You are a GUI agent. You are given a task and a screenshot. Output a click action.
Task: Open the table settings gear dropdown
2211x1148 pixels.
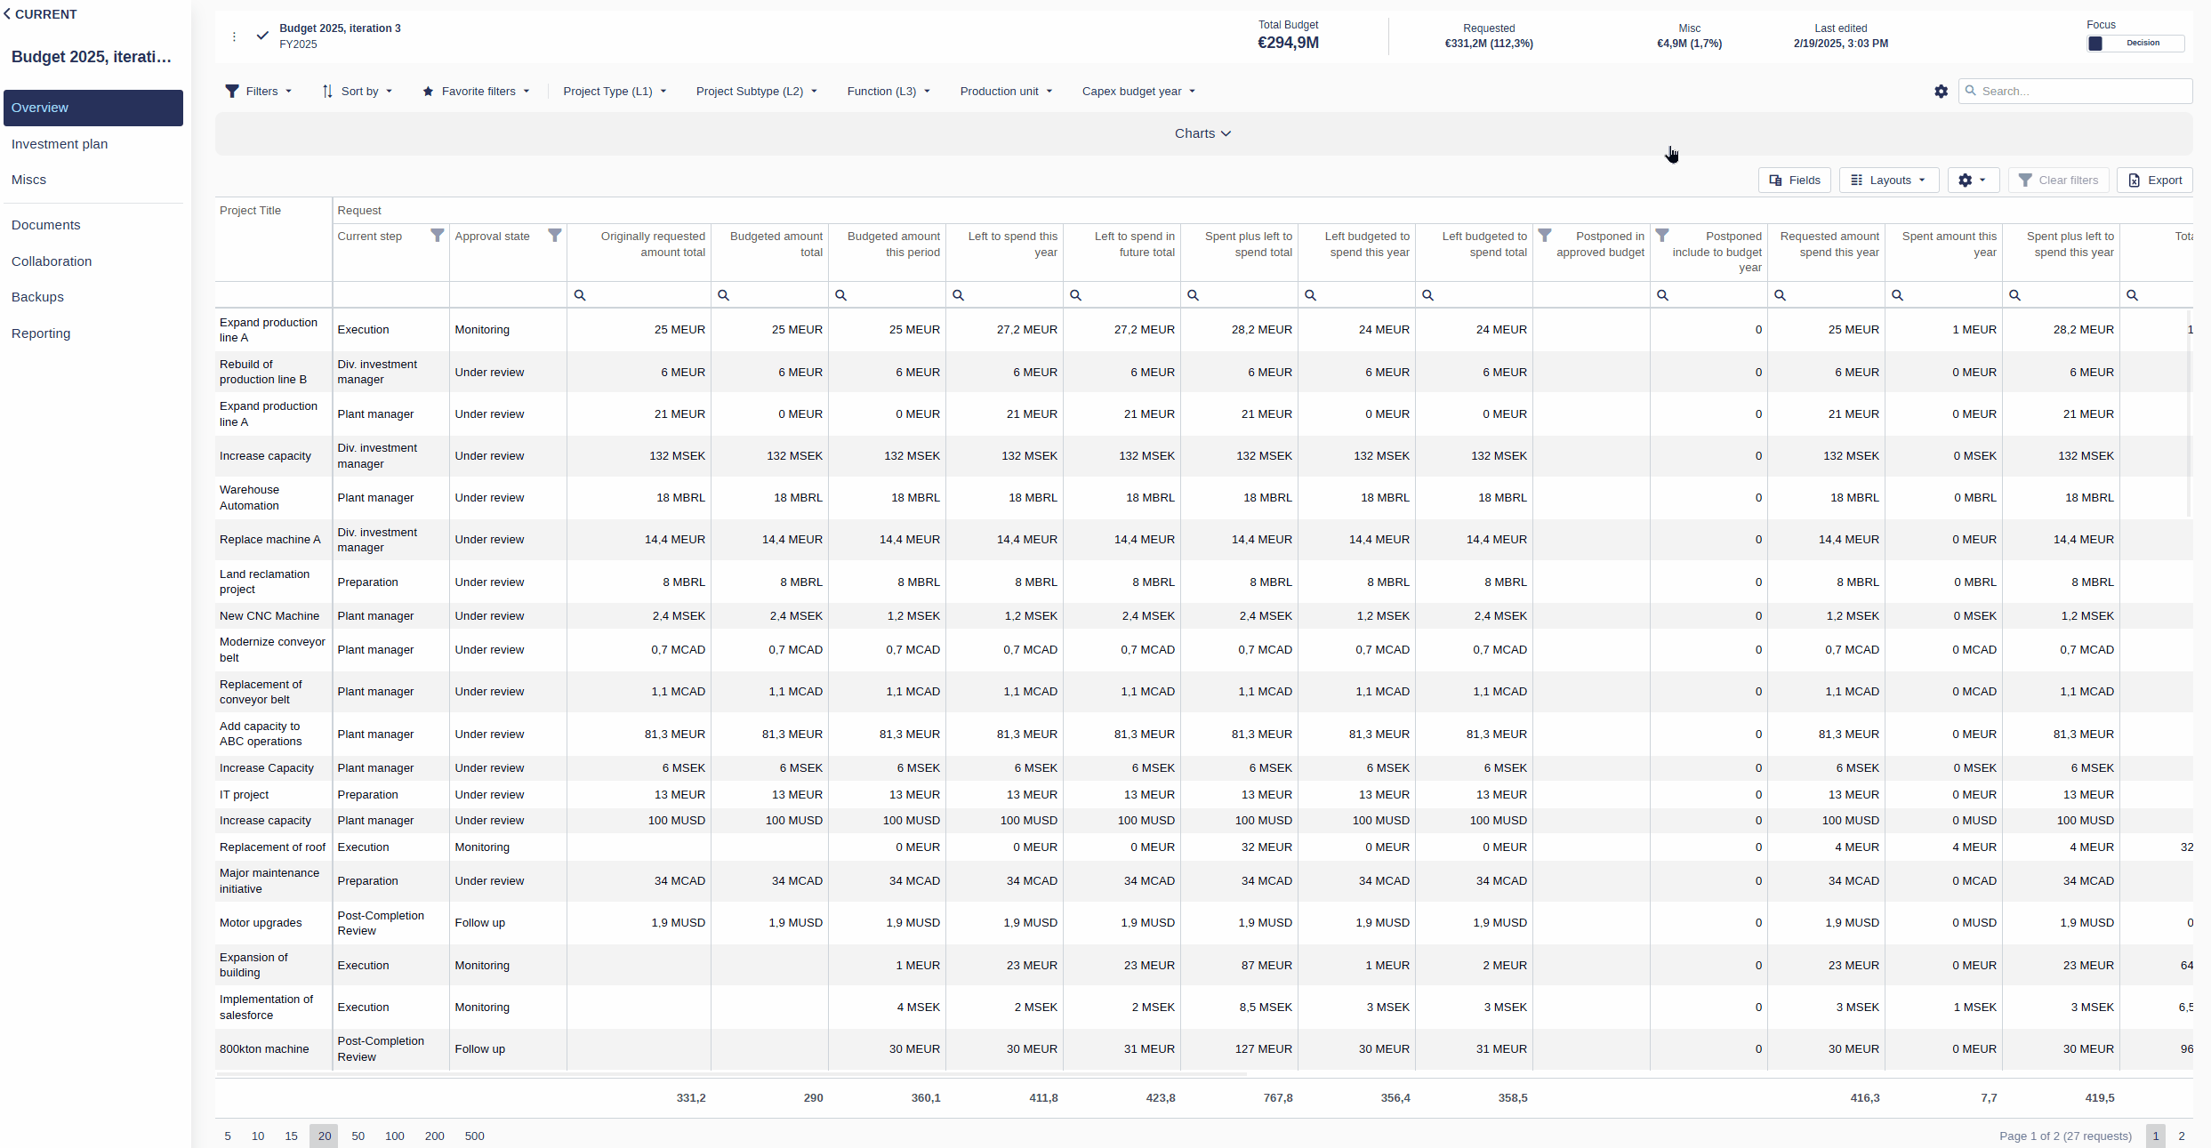[1973, 181]
